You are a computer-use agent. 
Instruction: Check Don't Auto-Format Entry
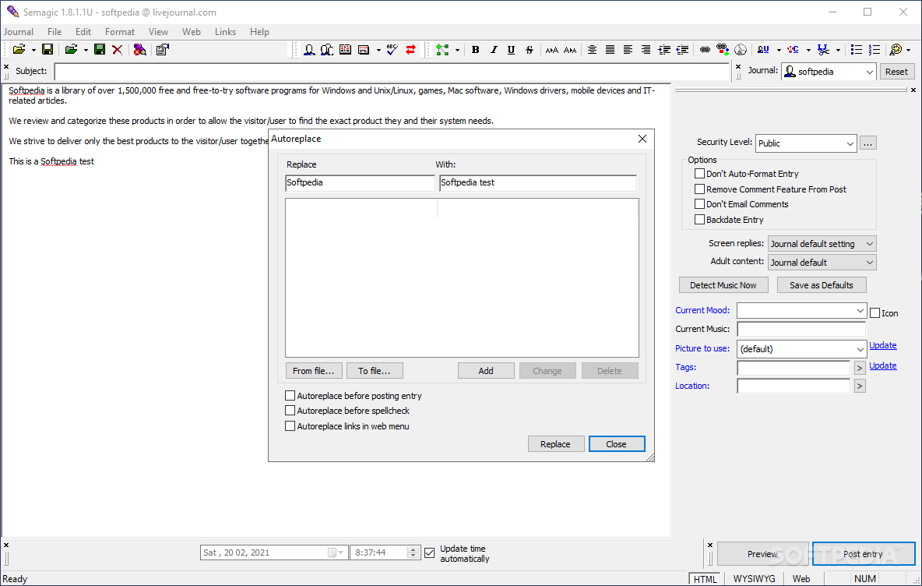(700, 174)
